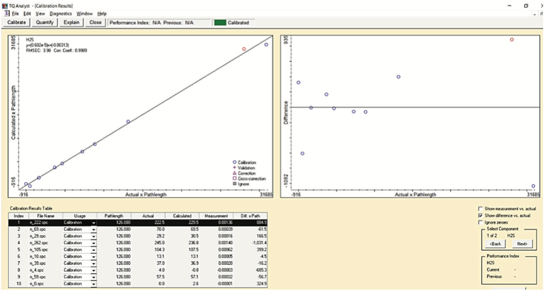Screen dimensions: 546x293
Task: Open Usage dropdown for n_39.spc row
Action: (x=94, y=263)
